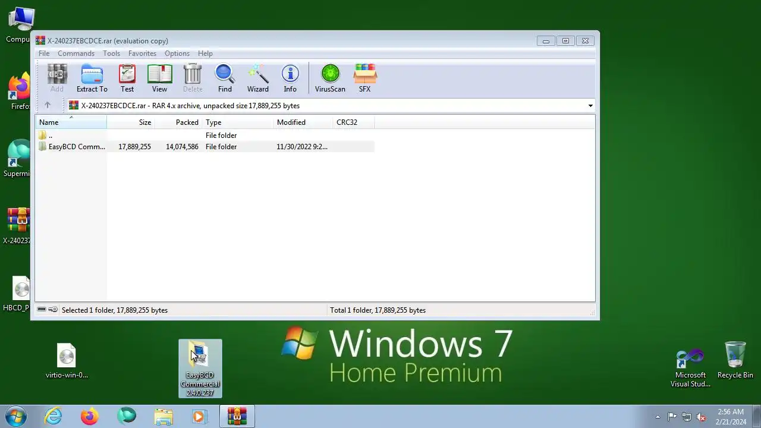
Task: Open the Help menu
Action: (x=205, y=53)
